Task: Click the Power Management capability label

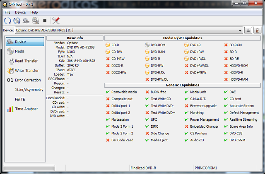Action: tap(205, 119)
